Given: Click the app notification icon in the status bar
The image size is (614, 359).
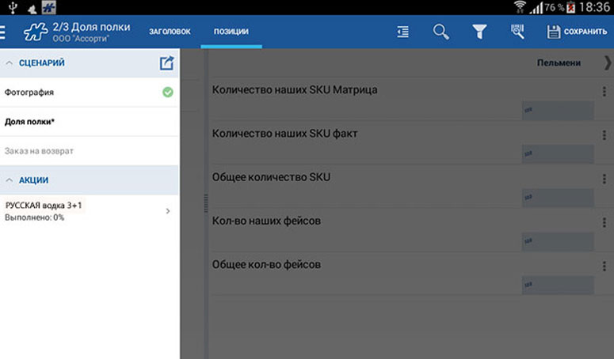Looking at the screenshot, I should click(x=49, y=7).
